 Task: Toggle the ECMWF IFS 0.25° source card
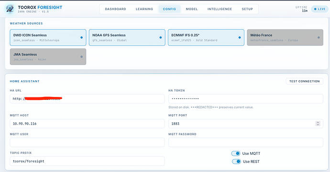206,37
